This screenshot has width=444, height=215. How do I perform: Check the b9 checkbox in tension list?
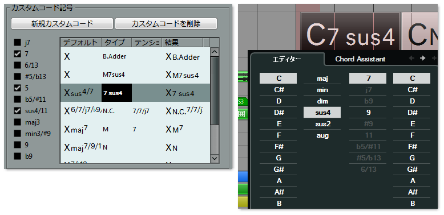pos(18,156)
